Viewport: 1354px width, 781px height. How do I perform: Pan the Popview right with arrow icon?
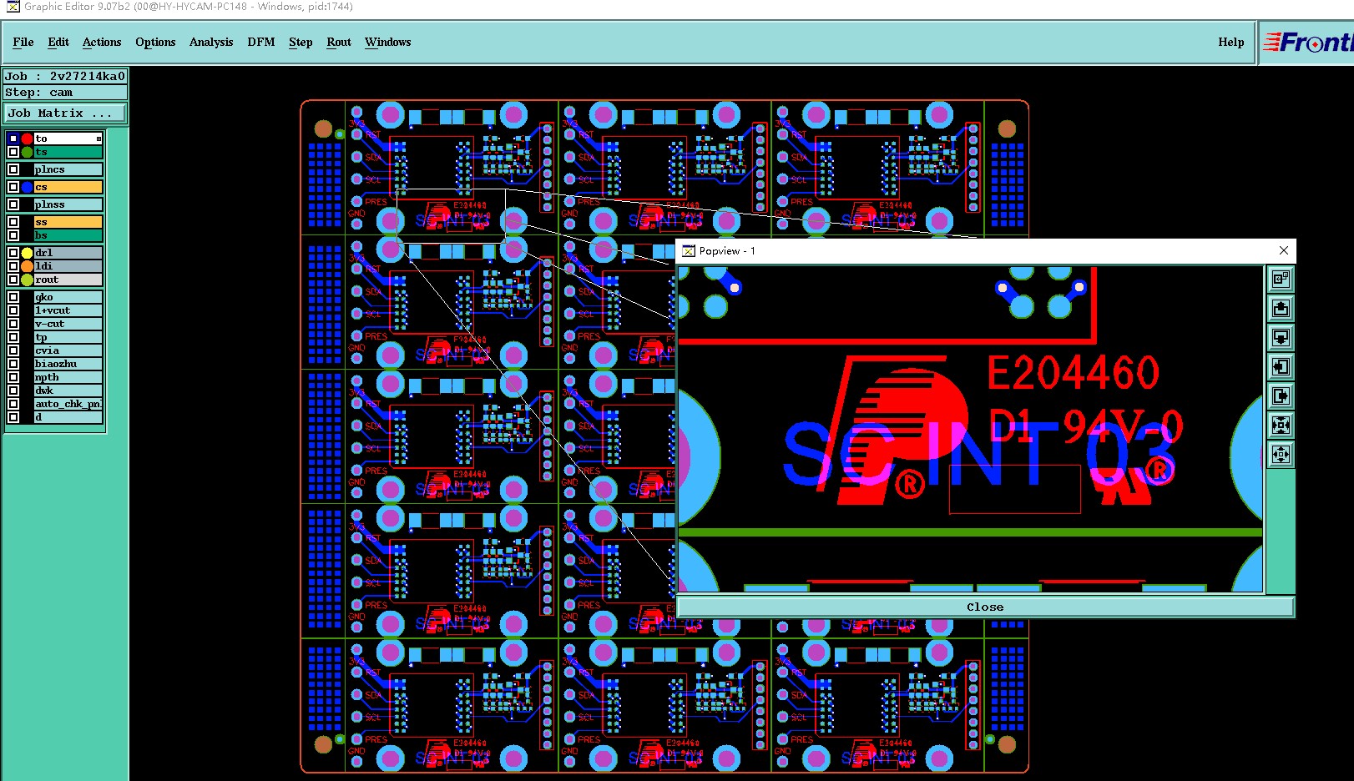[1281, 396]
